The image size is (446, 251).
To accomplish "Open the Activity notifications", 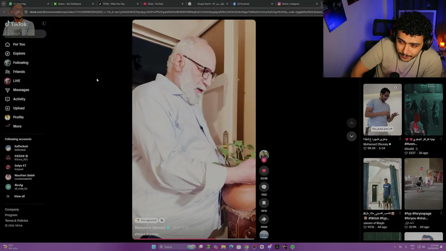I will tap(15, 99).
